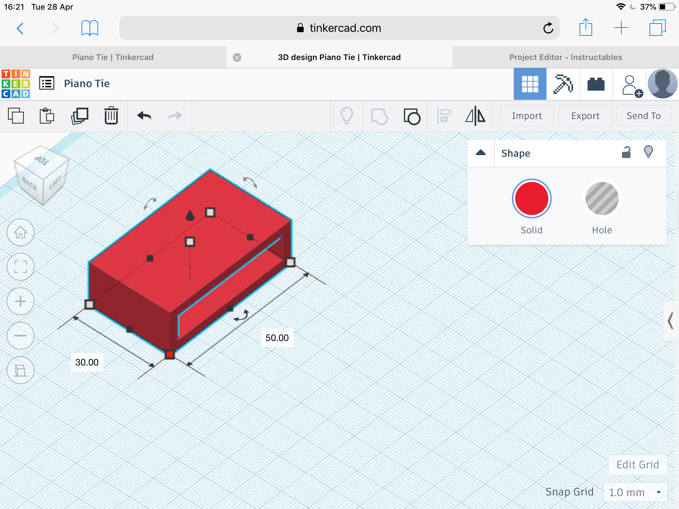679x509 pixels.
Task: Switch to Piano Tie | Tinkercad tab
Action: [113, 57]
